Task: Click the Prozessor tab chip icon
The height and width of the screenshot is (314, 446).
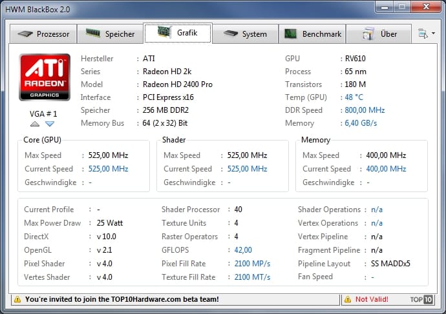Action: coord(25,34)
